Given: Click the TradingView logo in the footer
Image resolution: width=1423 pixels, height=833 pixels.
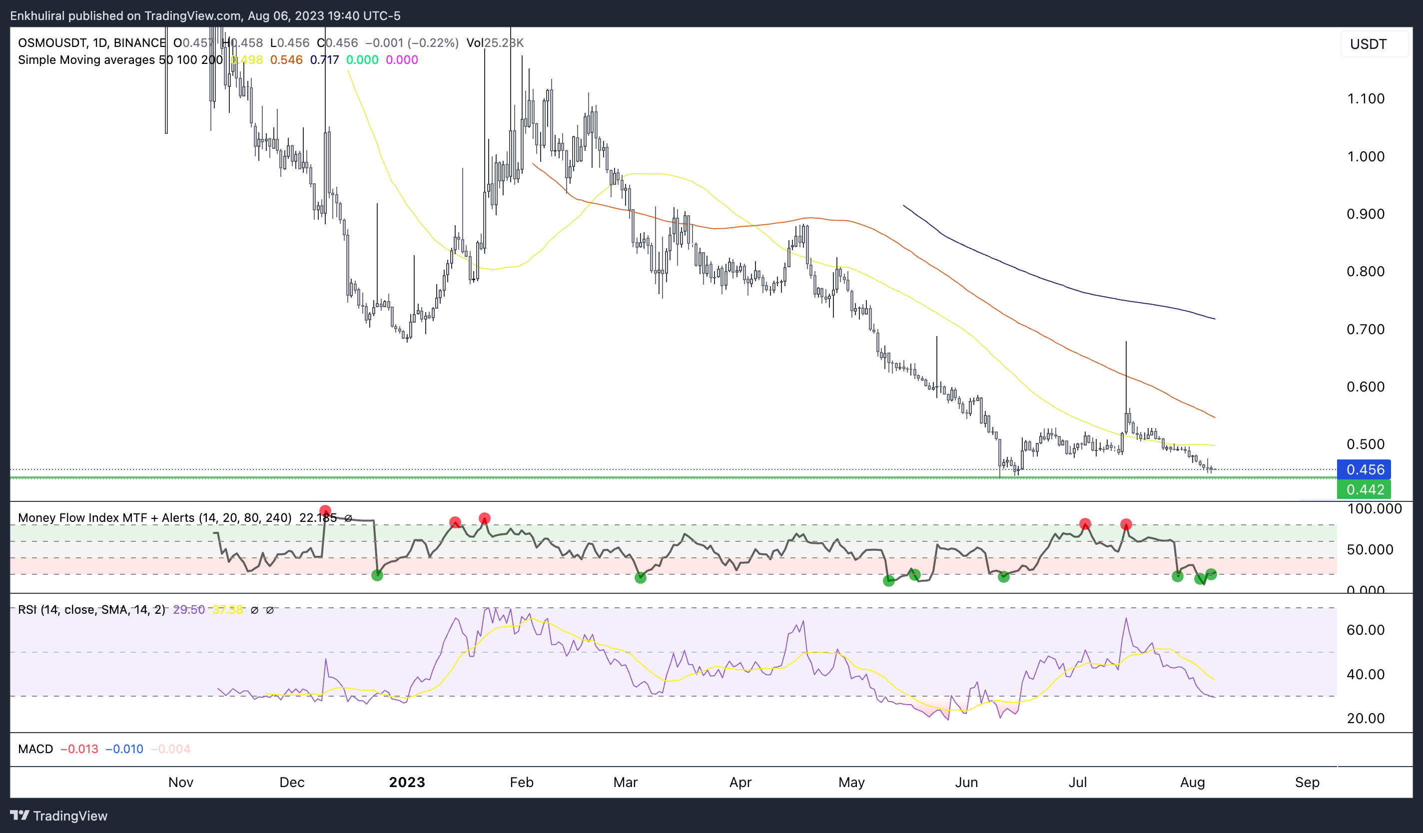Looking at the screenshot, I should coord(59,816).
